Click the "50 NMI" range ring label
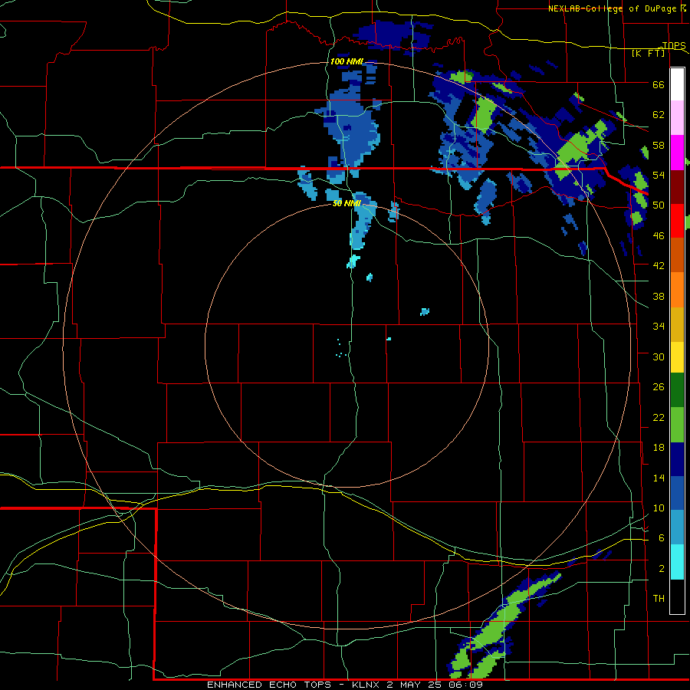690x690 pixels. click(347, 203)
